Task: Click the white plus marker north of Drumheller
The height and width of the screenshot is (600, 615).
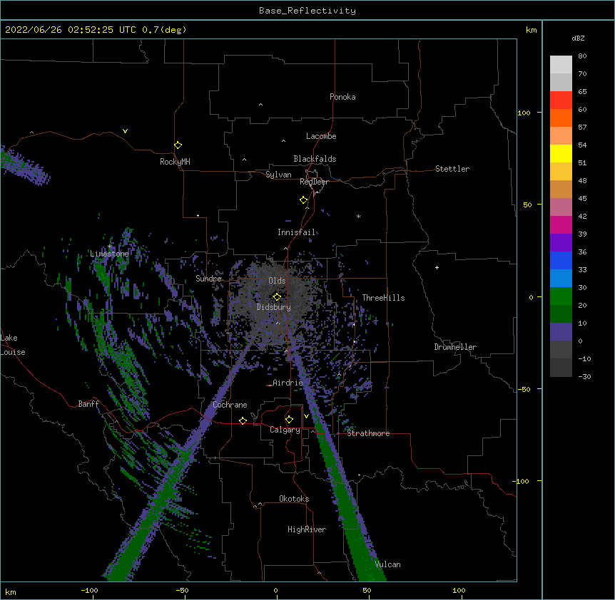Action: (437, 267)
